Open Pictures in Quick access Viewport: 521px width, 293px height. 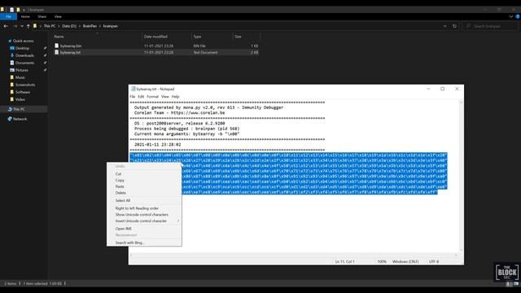(21, 70)
